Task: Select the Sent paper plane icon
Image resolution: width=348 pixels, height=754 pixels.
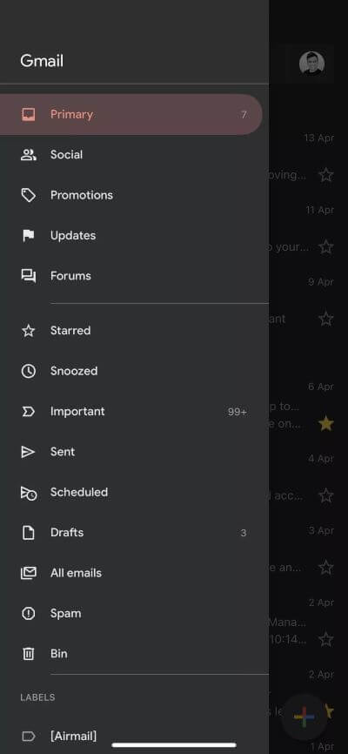Action: [x=29, y=452]
